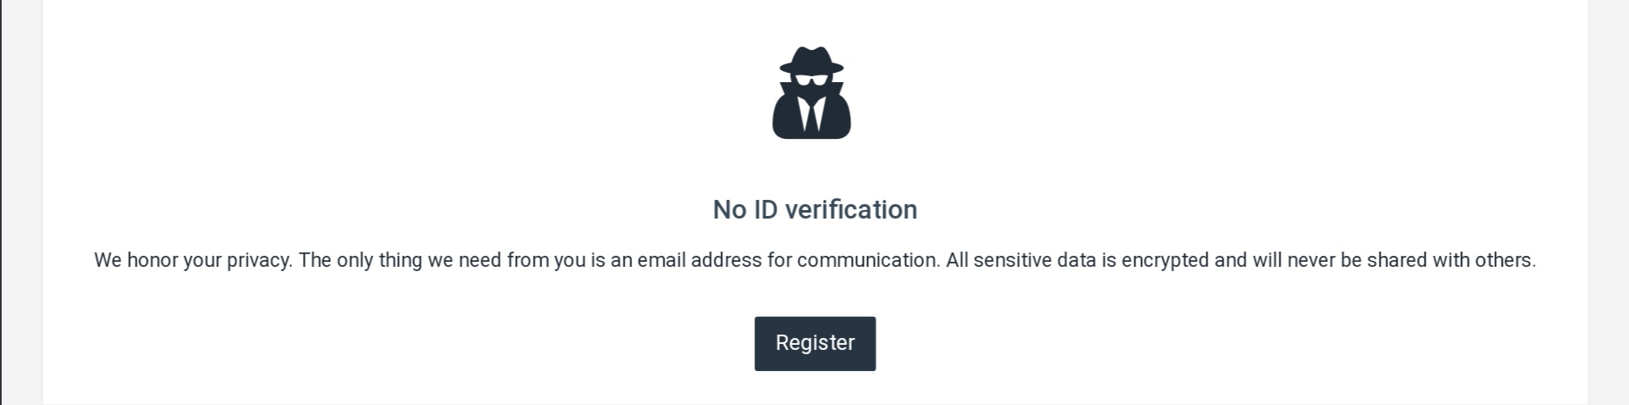This screenshot has width=1629, height=405.
Task: Click the word "communication" in the description
Action: click(x=866, y=260)
